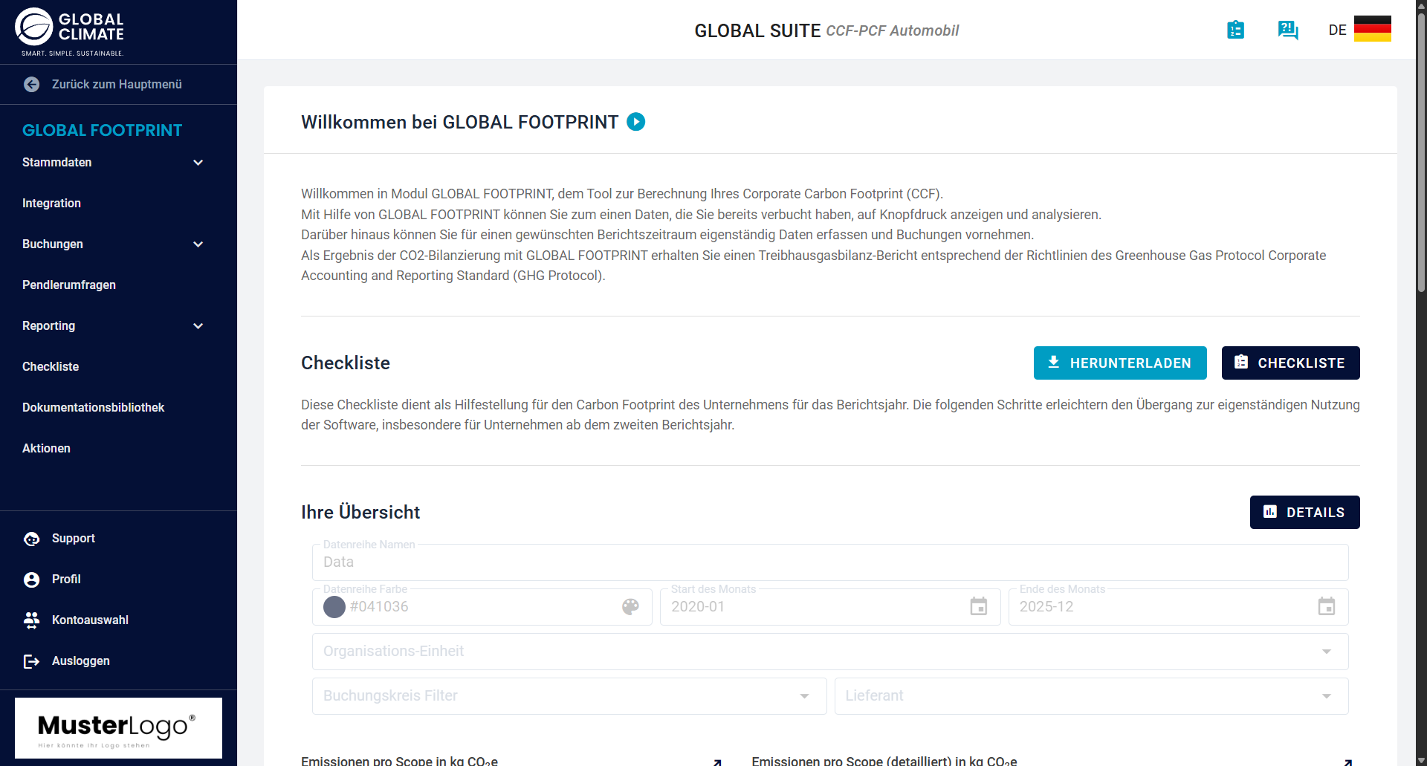Click the HERUNTERLADEN download button

click(x=1120, y=363)
